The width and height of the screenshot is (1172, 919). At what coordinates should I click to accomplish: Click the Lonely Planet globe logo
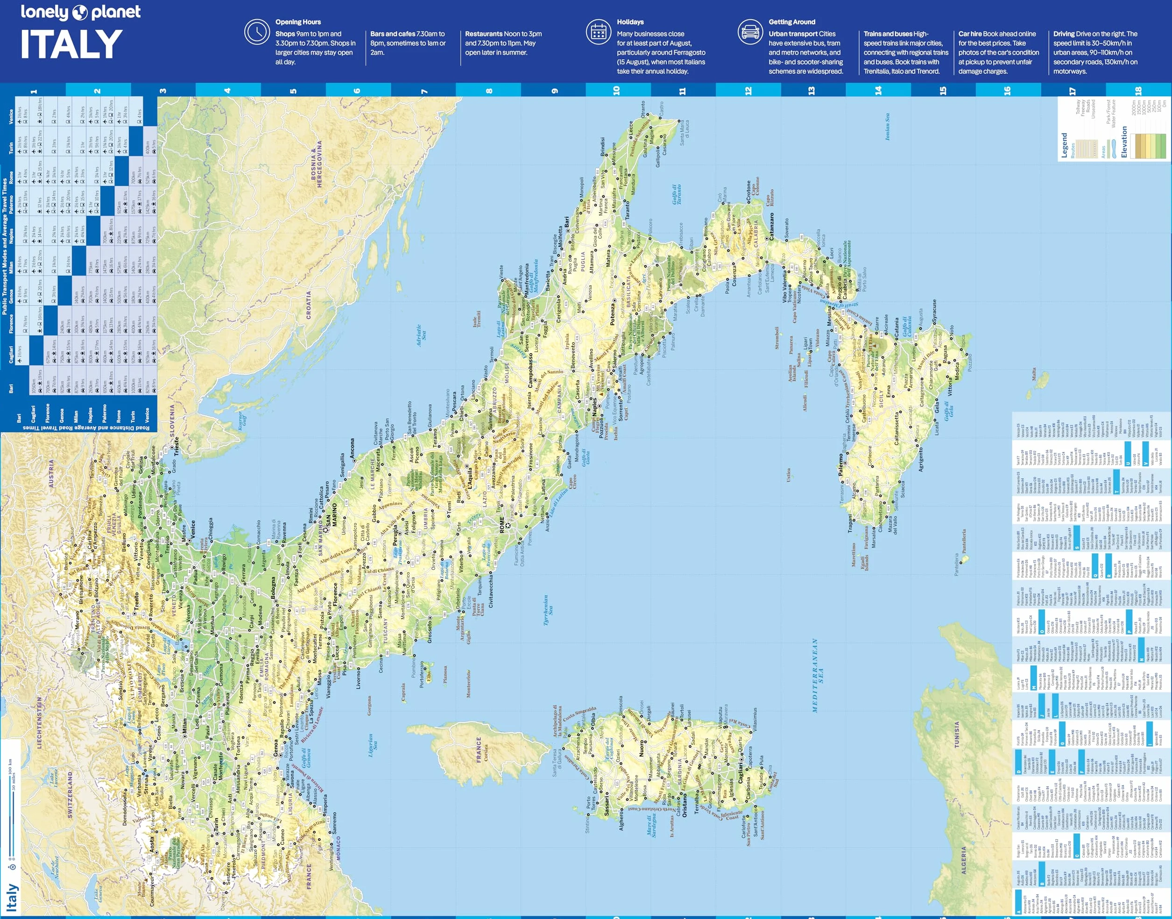point(80,12)
